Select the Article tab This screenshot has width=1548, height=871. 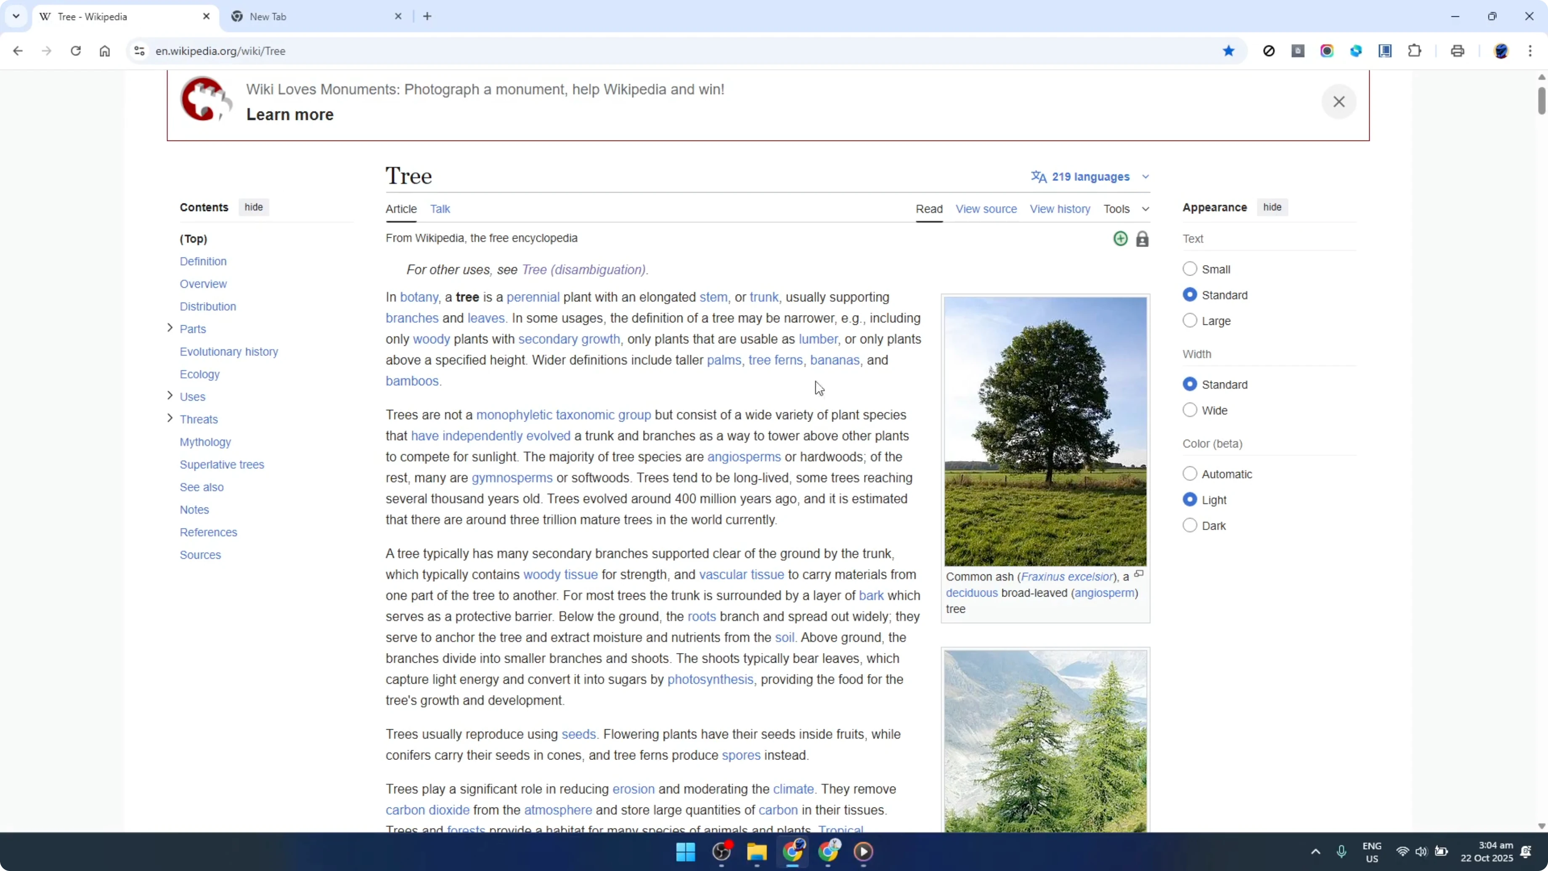point(401,209)
